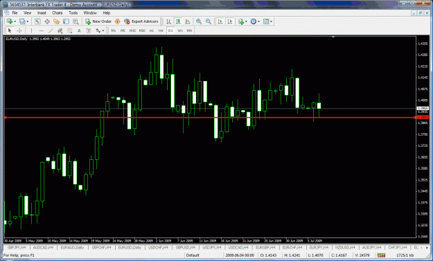Open the Window menu

coord(90,12)
